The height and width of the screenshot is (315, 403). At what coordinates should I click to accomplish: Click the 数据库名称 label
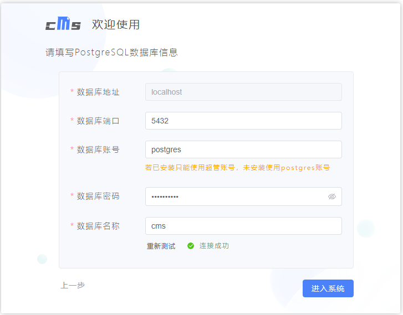pyautogui.click(x=98, y=226)
